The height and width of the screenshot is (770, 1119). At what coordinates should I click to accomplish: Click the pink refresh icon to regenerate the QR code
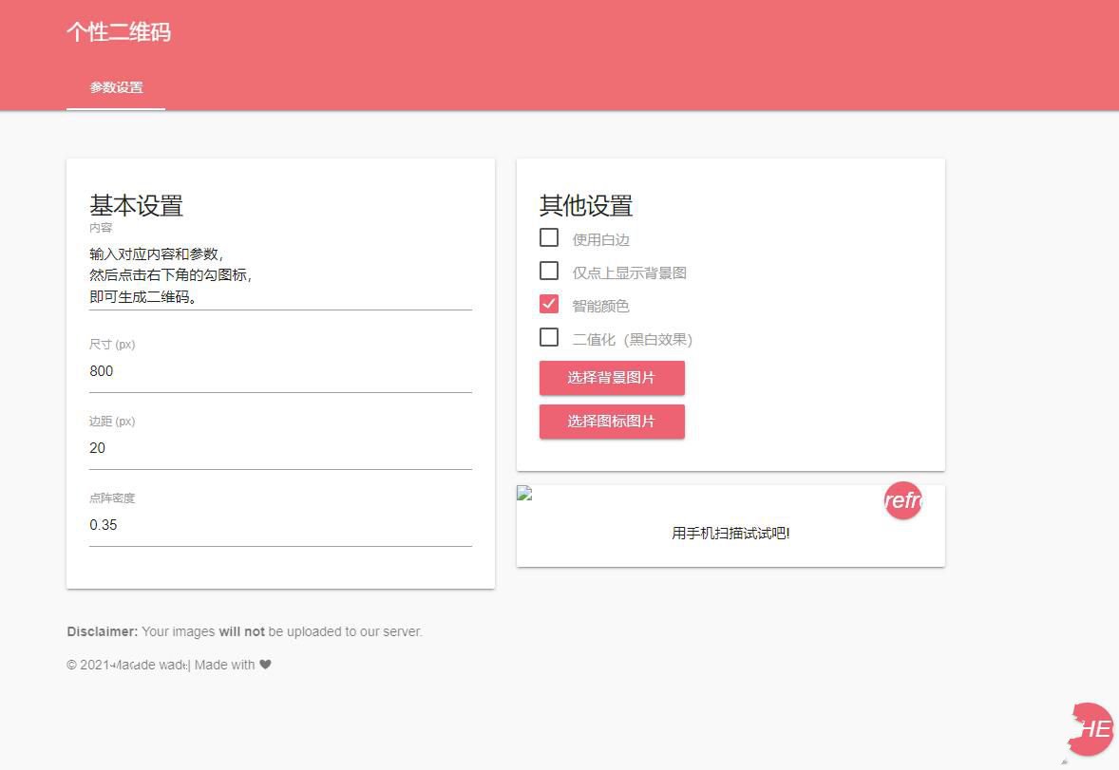pos(902,500)
